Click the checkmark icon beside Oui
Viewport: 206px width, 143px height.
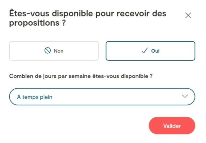(x=145, y=51)
